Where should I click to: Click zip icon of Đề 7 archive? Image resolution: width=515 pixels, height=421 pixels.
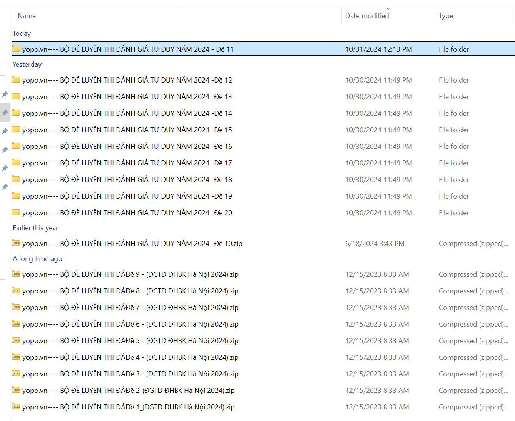coord(16,307)
